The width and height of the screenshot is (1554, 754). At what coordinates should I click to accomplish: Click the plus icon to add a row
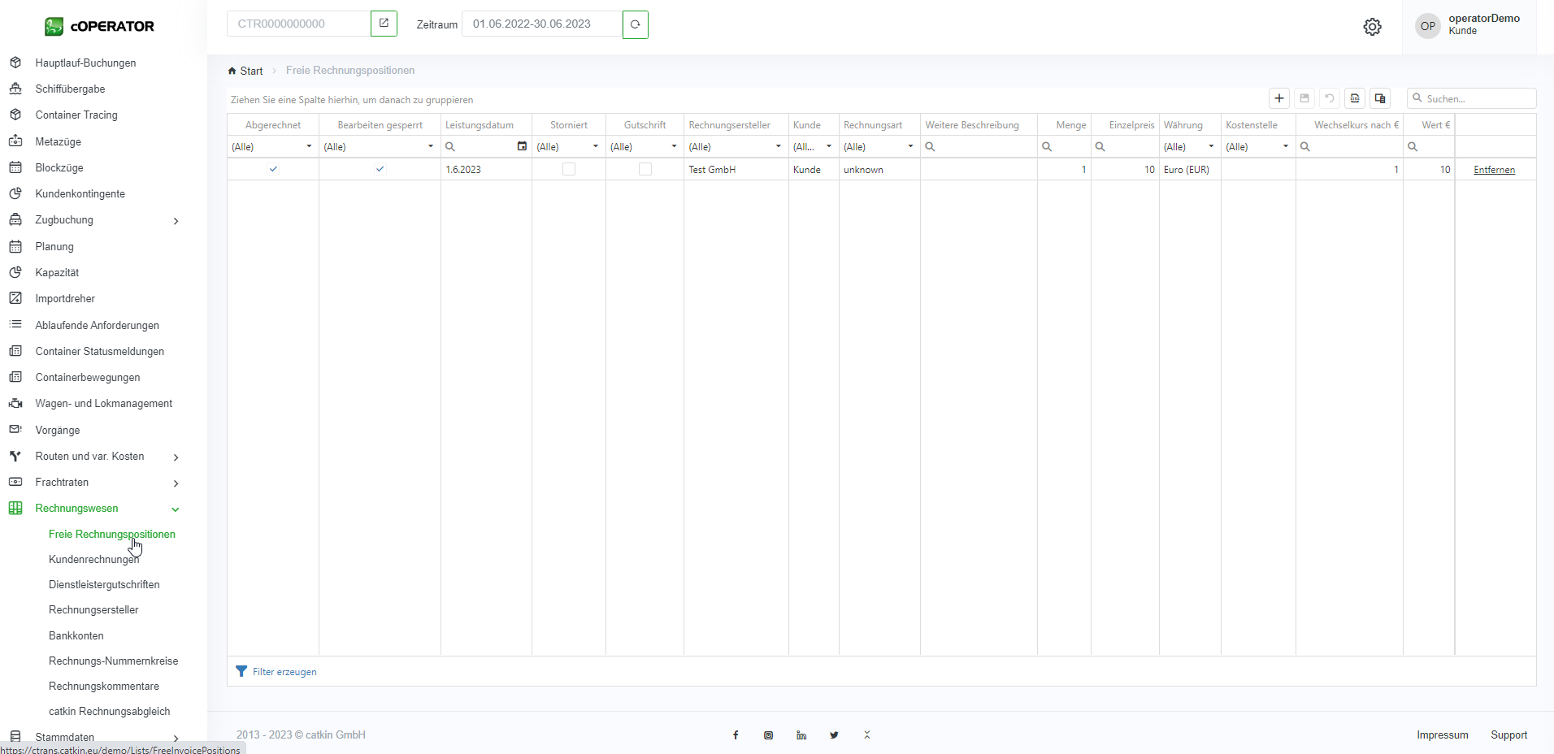pos(1279,98)
